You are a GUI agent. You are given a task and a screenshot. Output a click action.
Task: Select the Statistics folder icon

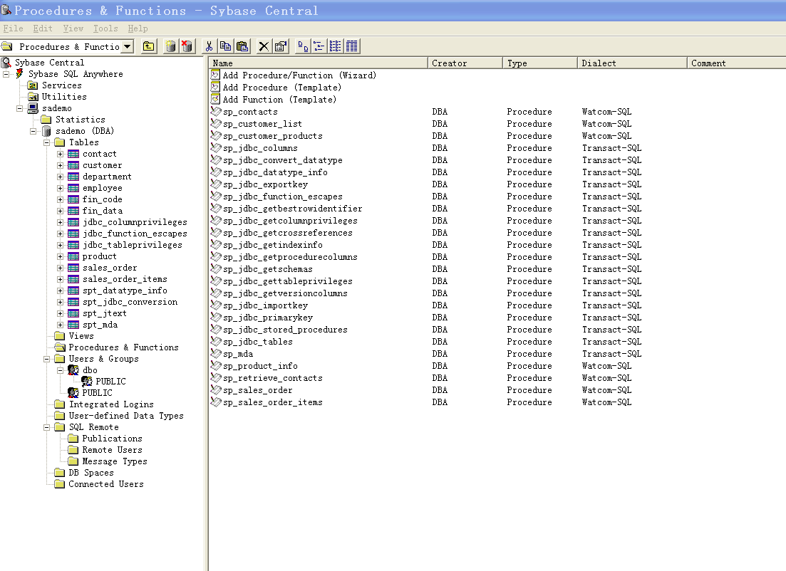46,120
